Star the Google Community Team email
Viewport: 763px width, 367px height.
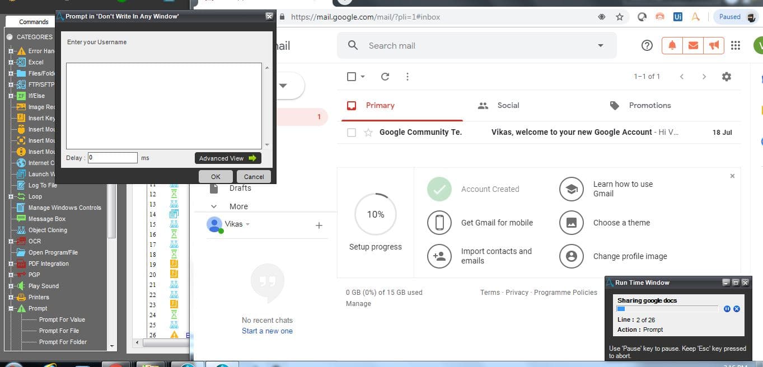click(x=368, y=133)
